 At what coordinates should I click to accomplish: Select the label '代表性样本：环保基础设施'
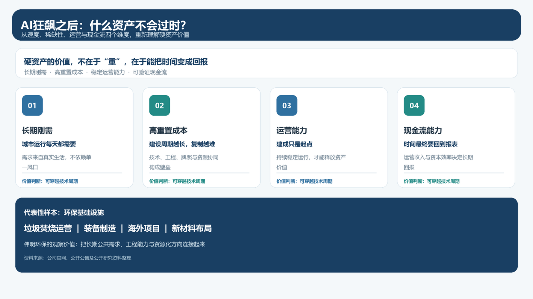click(x=64, y=212)
